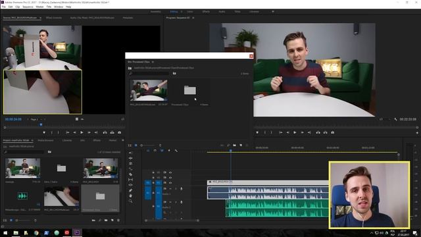The width and height of the screenshot is (421, 237).
Task: Open Media Browser tab
Action: pyautogui.click(x=45, y=140)
